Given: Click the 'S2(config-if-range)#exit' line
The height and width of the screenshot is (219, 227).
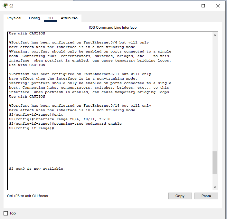Looking at the screenshot, I should 36,115.
